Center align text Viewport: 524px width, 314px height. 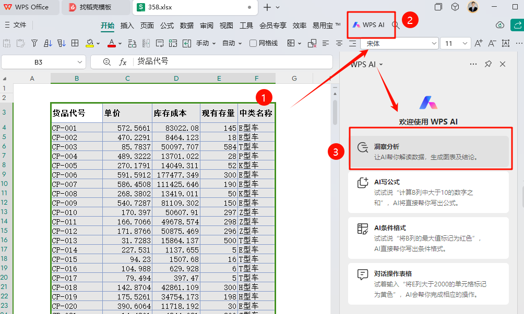[x=339, y=43]
